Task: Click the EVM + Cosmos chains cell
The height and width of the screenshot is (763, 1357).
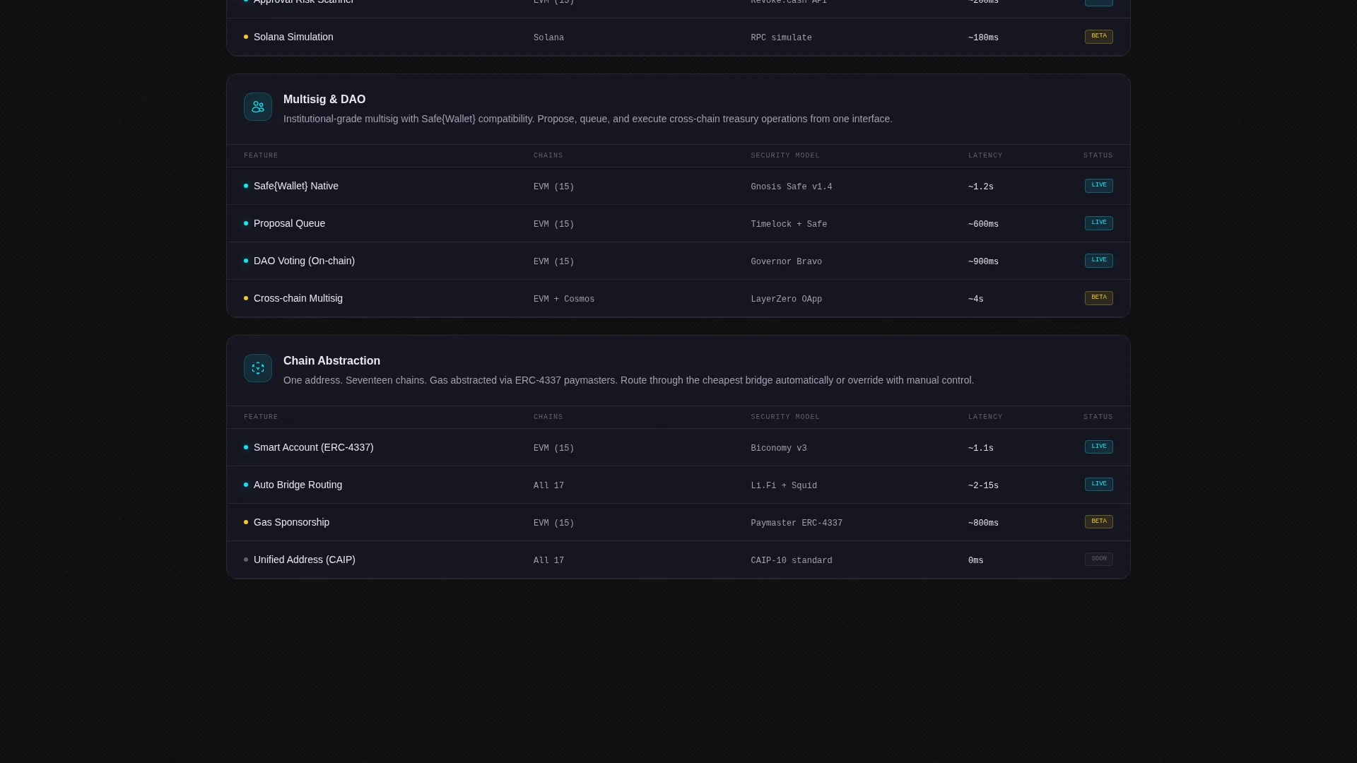Action: pos(564,300)
